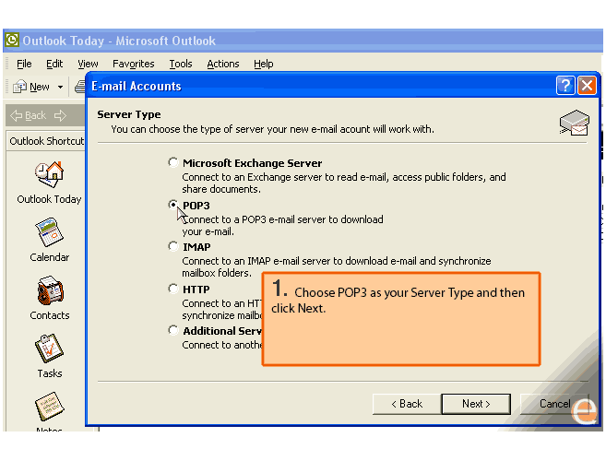Click the Server Type heading
This screenshot has width=606, height=461.
[x=129, y=114]
